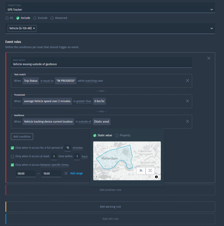
Task: Select the Exclude radio button
Action: 34,18
